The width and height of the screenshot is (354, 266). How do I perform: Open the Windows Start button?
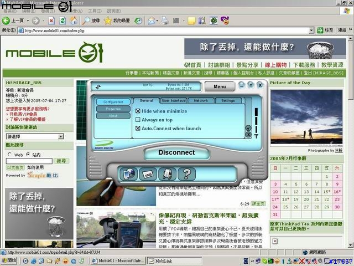pyautogui.click(x=9, y=261)
